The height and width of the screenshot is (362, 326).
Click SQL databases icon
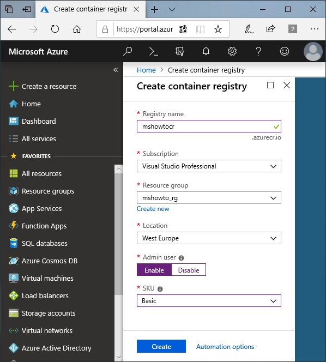14,243
